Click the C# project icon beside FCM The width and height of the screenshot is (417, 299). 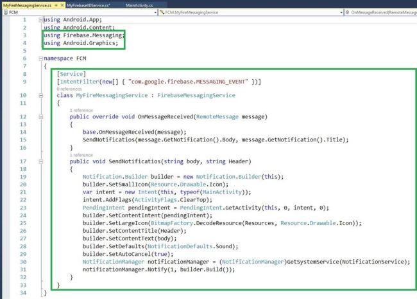[x=6, y=12]
